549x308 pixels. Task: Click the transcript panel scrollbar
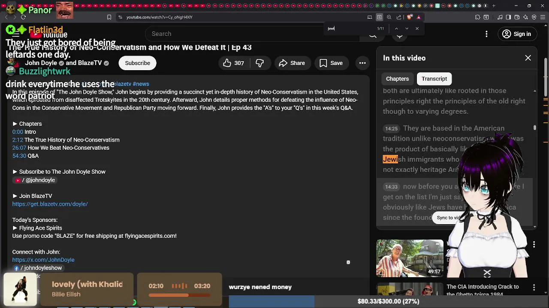[534, 127]
